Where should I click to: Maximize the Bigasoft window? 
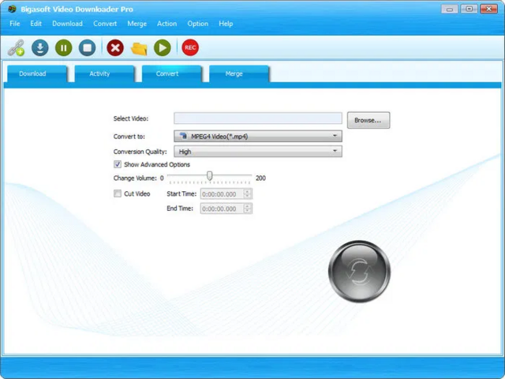coord(469,9)
